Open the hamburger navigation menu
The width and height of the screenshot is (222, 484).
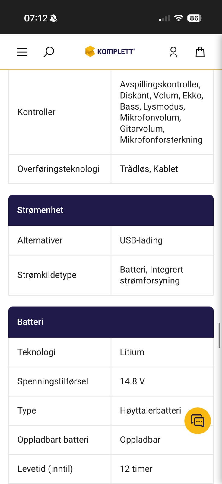[22, 52]
